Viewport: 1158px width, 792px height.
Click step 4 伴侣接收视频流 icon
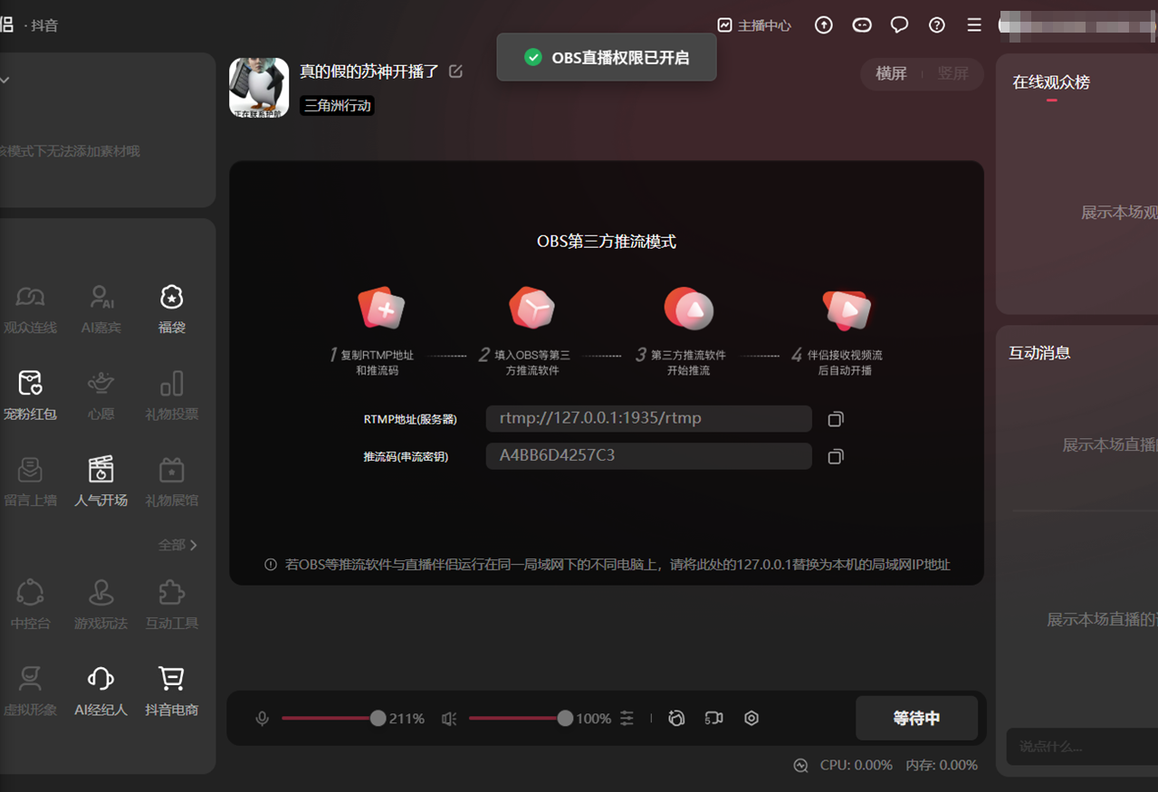coord(847,310)
